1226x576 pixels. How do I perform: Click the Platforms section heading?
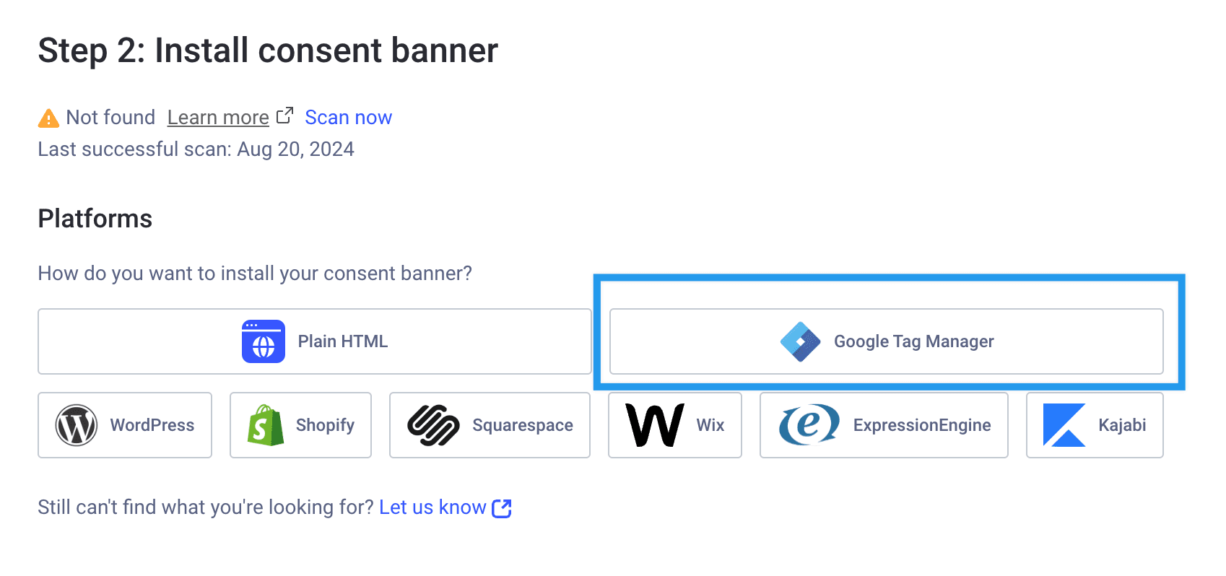(95, 219)
